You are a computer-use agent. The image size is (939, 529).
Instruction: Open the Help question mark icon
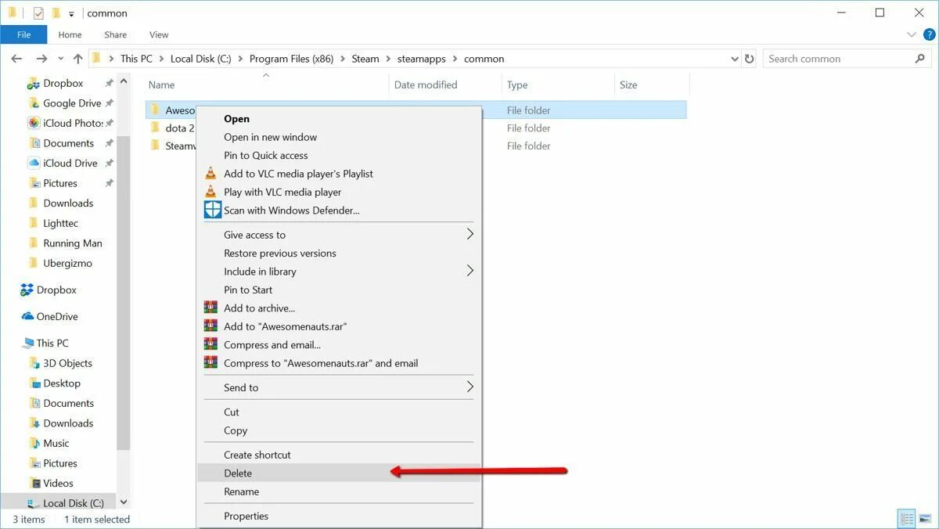pyautogui.click(x=929, y=34)
